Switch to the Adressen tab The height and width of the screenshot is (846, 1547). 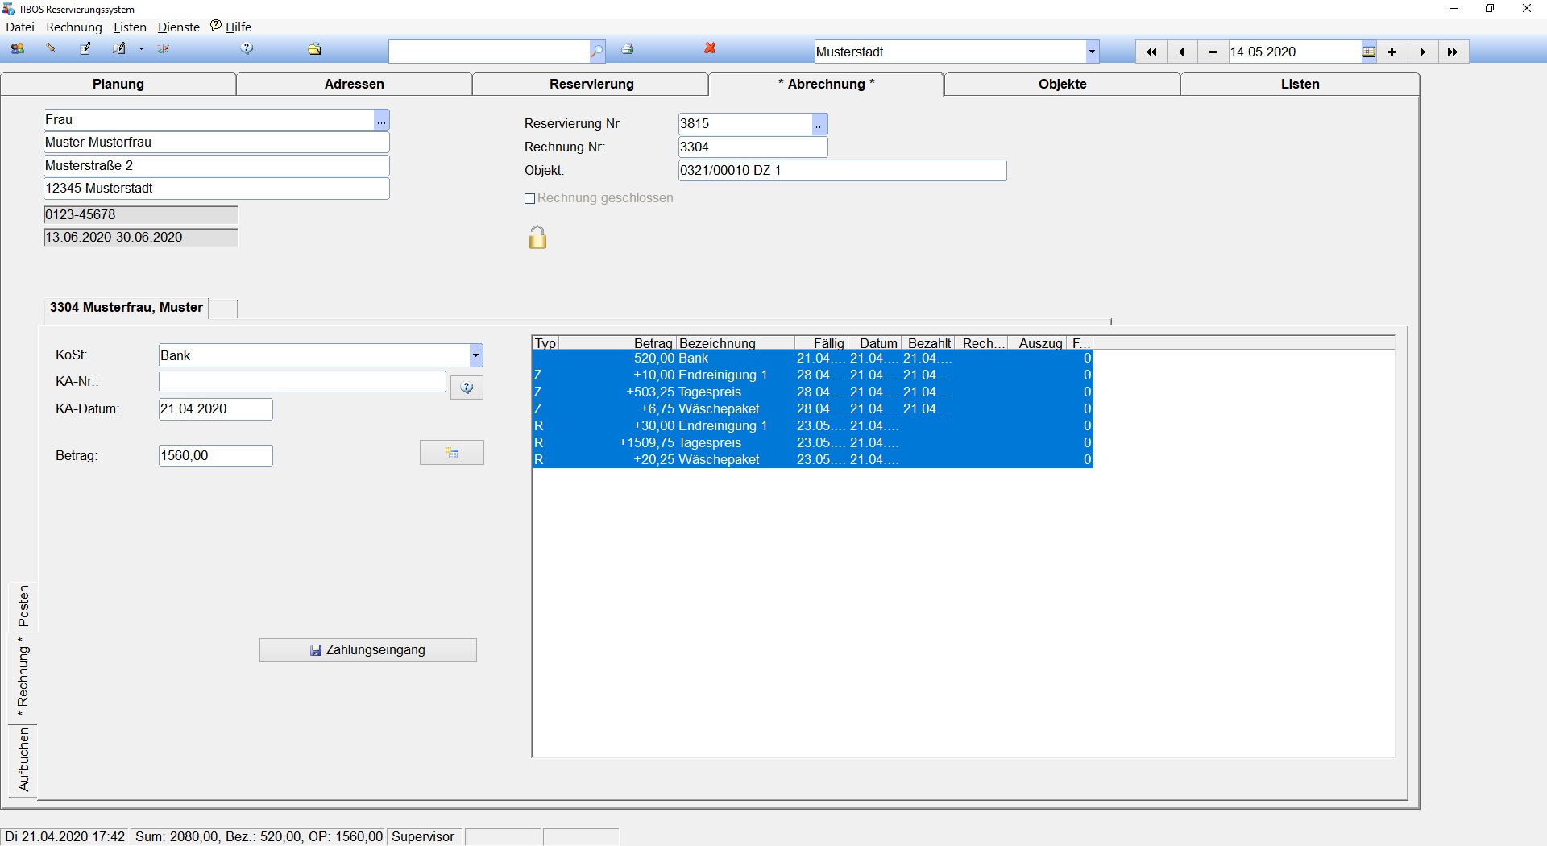(x=355, y=84)
